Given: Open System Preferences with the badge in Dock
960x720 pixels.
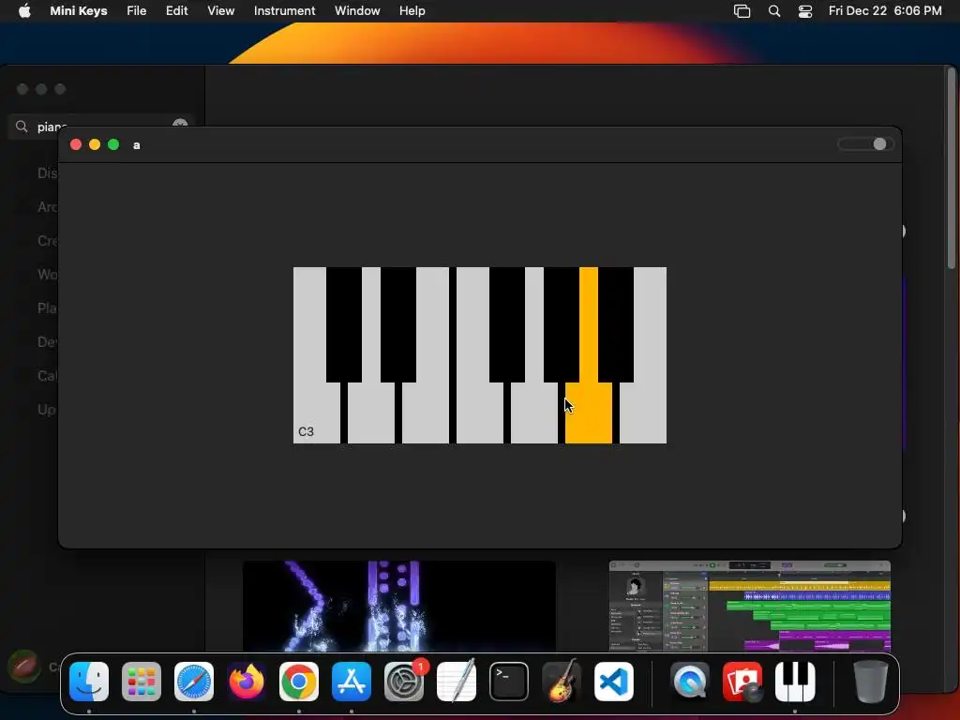Looking at the screenshot, I should pyautogui.click(x=404, y=682).
